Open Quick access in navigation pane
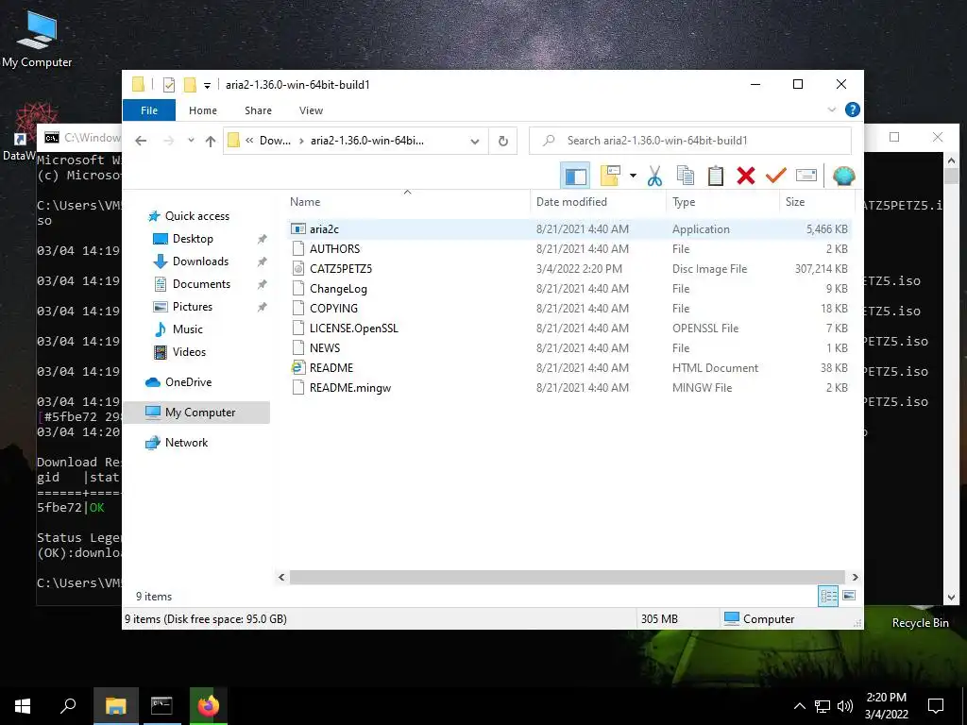This screenshot has width=967, height=725. click(x=196, y=216)
